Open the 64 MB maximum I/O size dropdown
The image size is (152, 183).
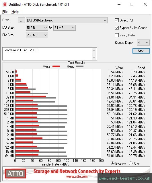[64, 28]
